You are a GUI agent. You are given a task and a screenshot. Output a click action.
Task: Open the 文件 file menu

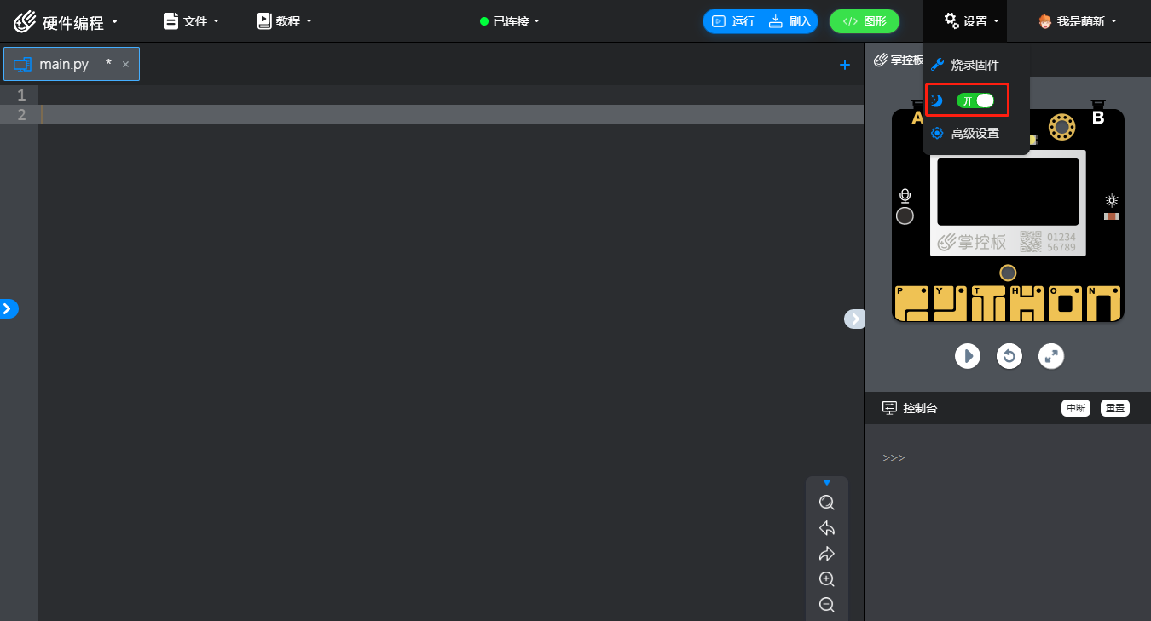coord(191,21)
